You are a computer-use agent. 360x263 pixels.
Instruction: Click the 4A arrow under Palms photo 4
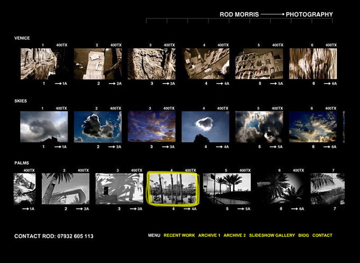pyautogui.click(x=190, y=209)
